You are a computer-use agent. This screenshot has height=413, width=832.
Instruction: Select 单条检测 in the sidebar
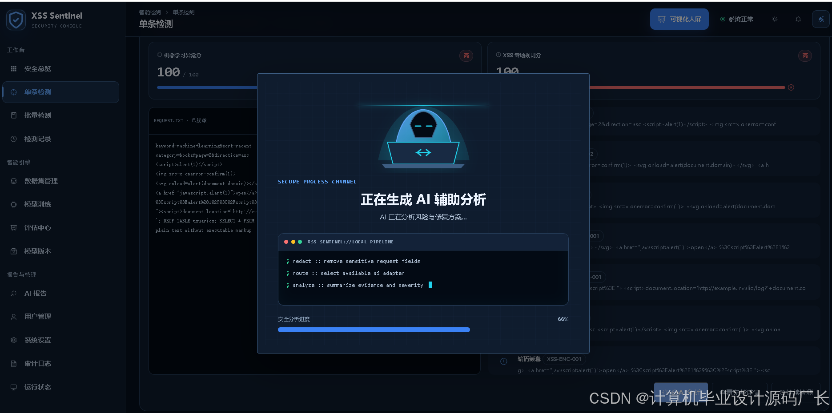tap(61, 92)
